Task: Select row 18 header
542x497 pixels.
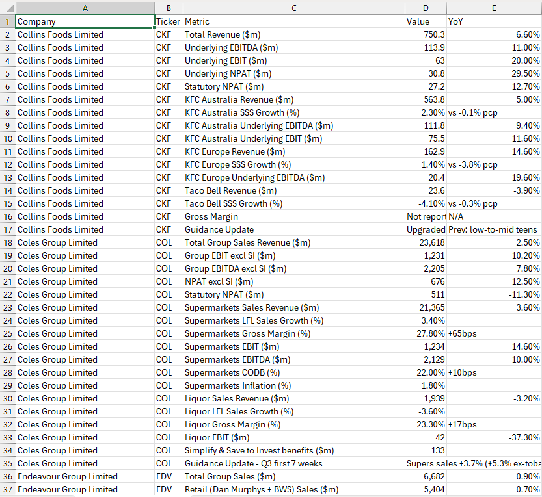Action: click(8, 242)
